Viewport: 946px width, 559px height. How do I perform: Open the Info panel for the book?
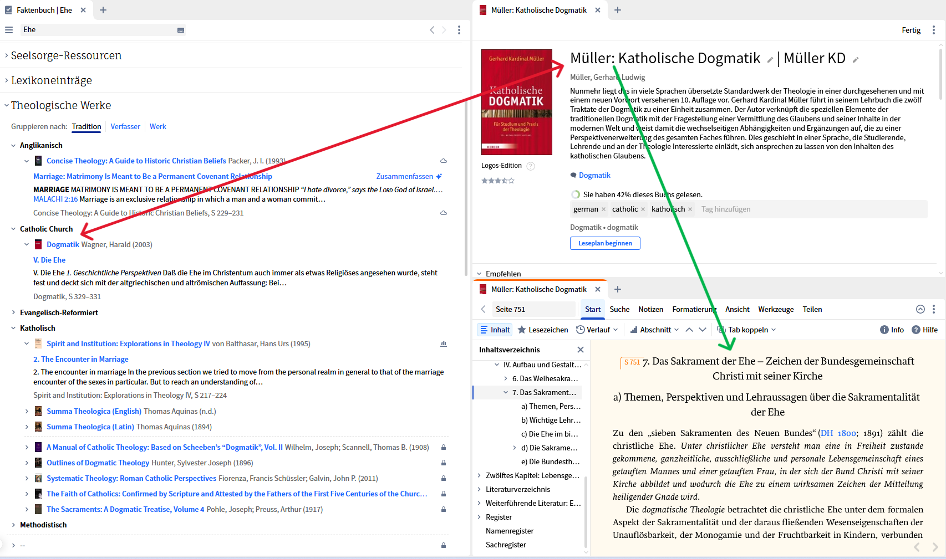[892, 330]
